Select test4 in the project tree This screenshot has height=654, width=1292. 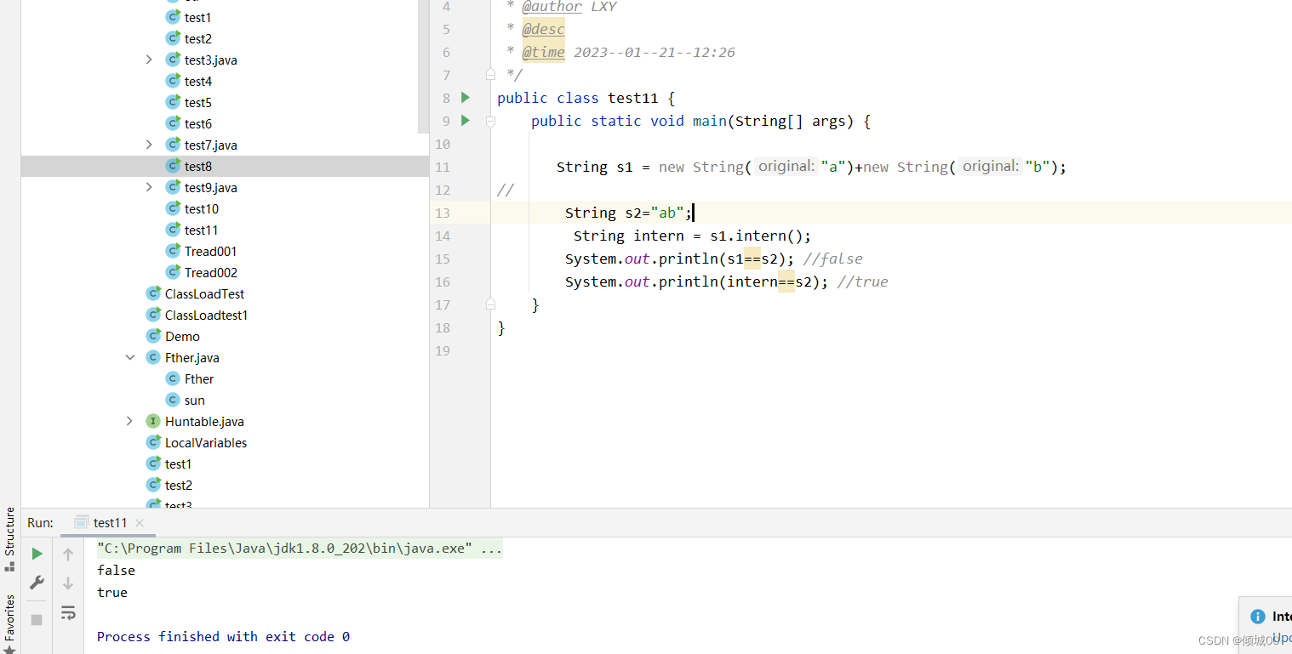point(197,81)
